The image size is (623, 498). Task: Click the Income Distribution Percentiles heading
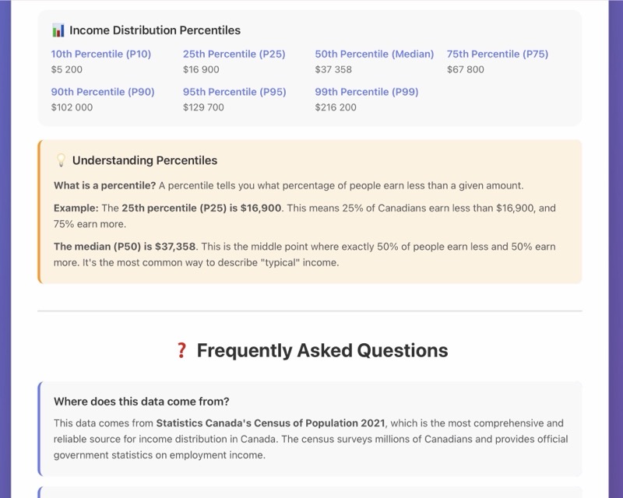[155, 30]
